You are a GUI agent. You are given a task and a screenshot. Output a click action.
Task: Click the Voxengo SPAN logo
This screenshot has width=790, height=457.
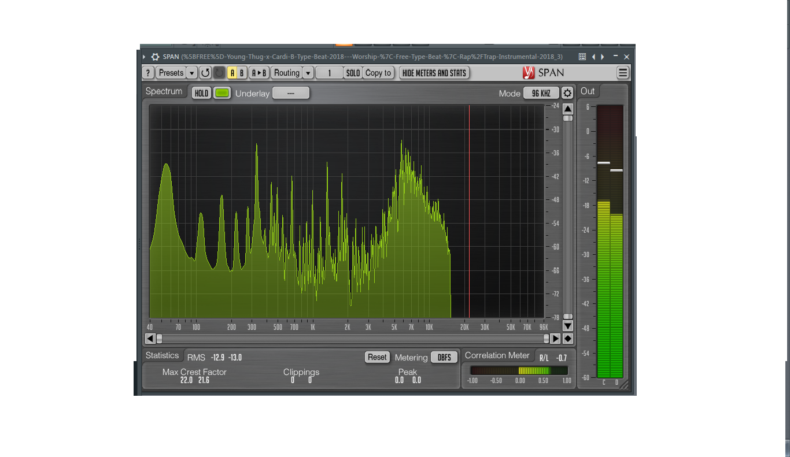pyautogui.click(x=542, y=73)
